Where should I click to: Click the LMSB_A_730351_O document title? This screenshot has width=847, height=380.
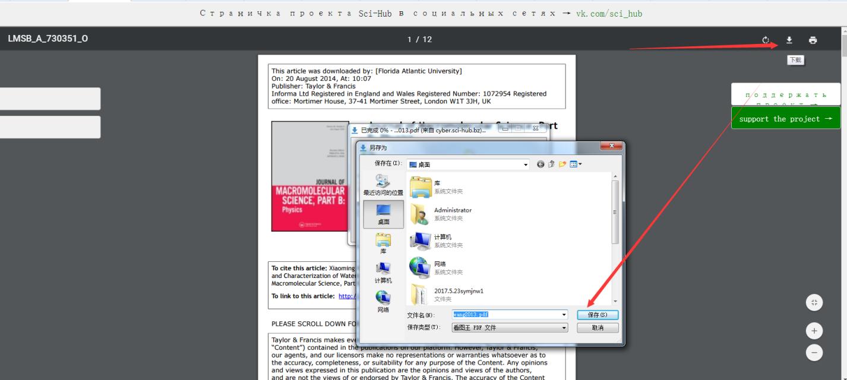[x=48, y=39]
